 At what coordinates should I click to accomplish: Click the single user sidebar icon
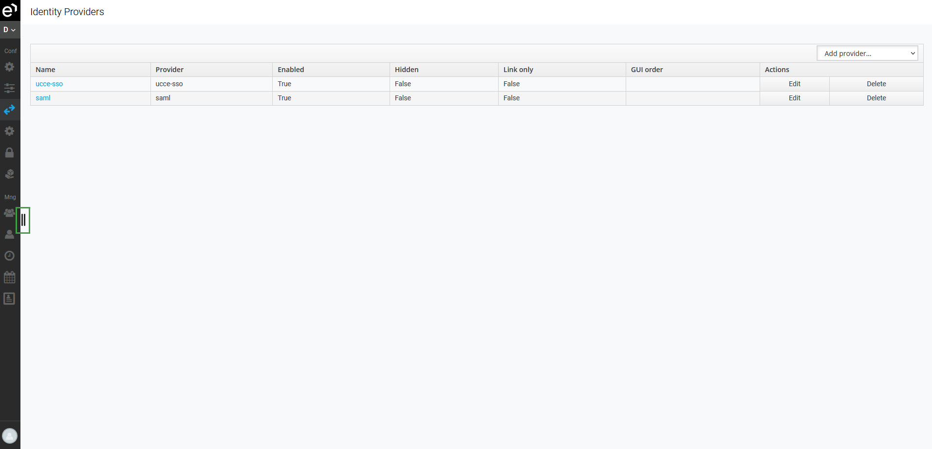click(x=10, y=234)
